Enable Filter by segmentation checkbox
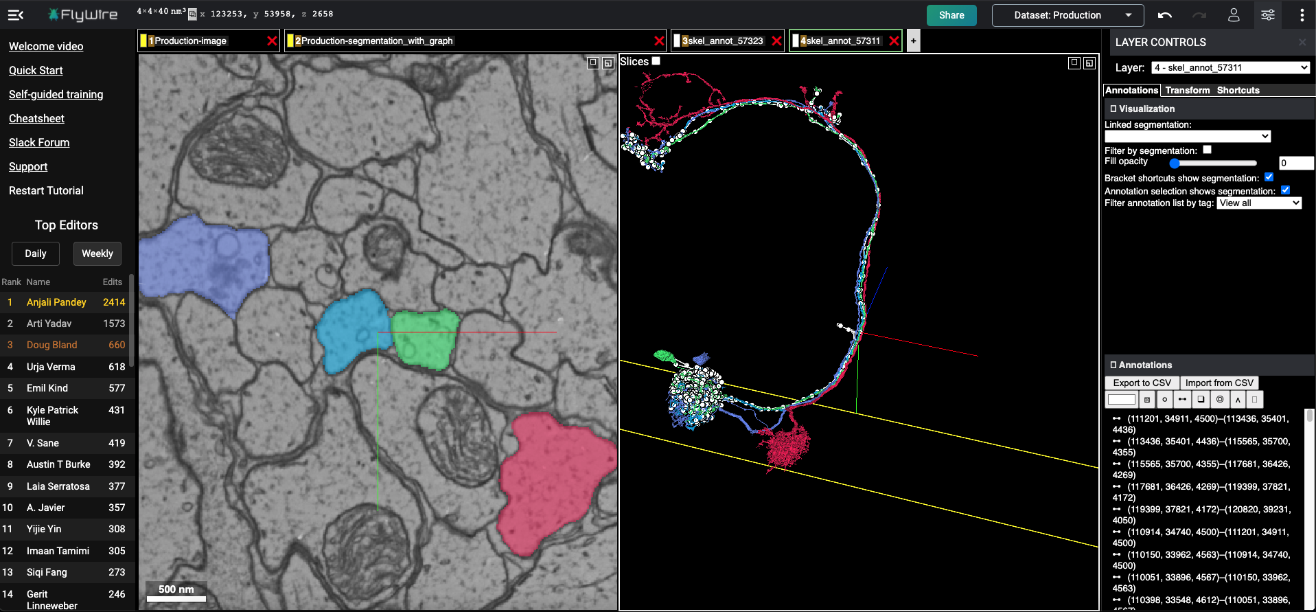The image size is (1316, 612). click(x=1207, y=150)
